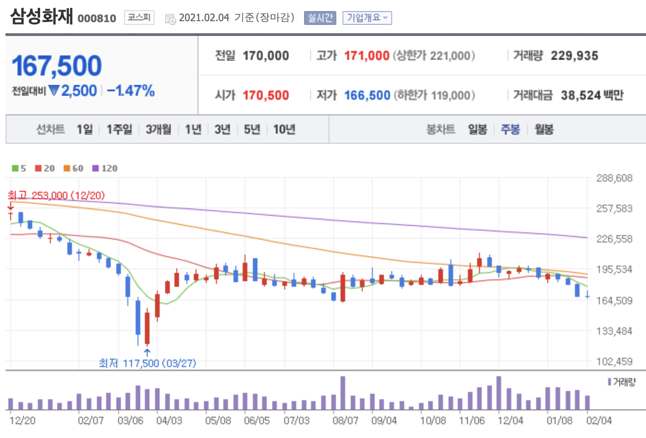This screenshot has height=438, width=646.
Task: Click the 288,608 price axis label
Action: coord(614,178)
